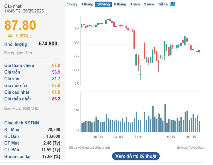Open Xem đồ thị kỹ thuật button
The width and height of the screenshot is (213, 165).
coord(135,156)
